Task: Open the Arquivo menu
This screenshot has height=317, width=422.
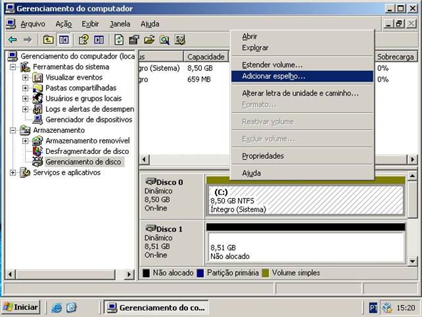Action: 33,24
